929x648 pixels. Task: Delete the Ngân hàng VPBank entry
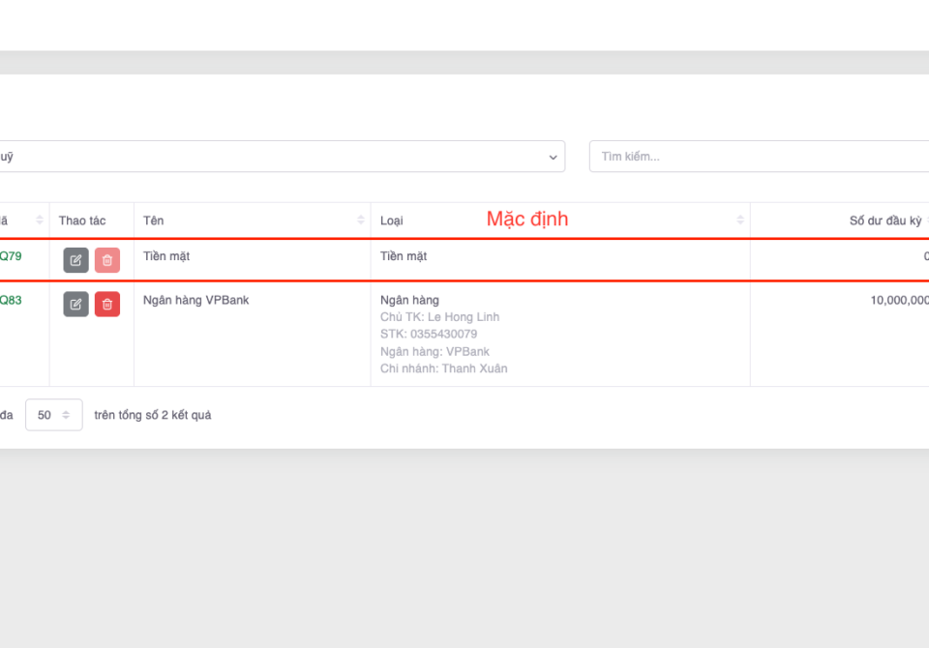coord(107,304)
